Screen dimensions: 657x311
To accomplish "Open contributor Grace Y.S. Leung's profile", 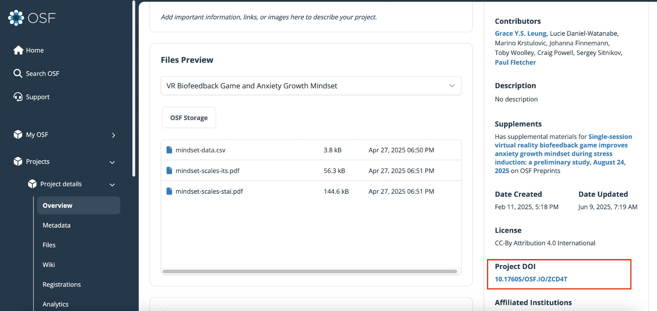I will tap(521, 33).
